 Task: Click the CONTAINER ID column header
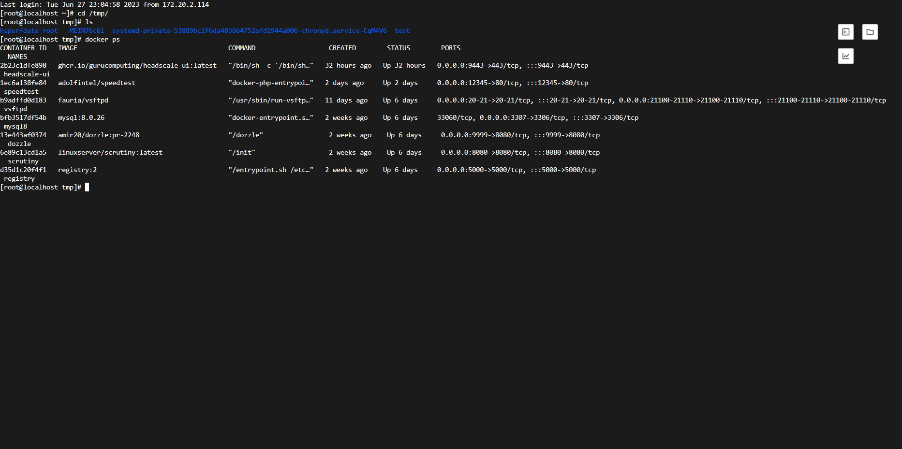23,48
